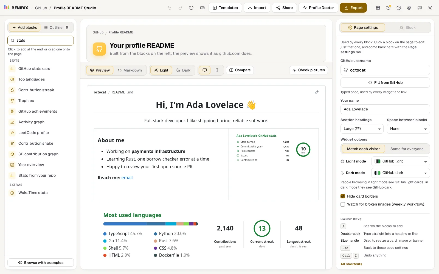Click the GitHub username field

385,70
